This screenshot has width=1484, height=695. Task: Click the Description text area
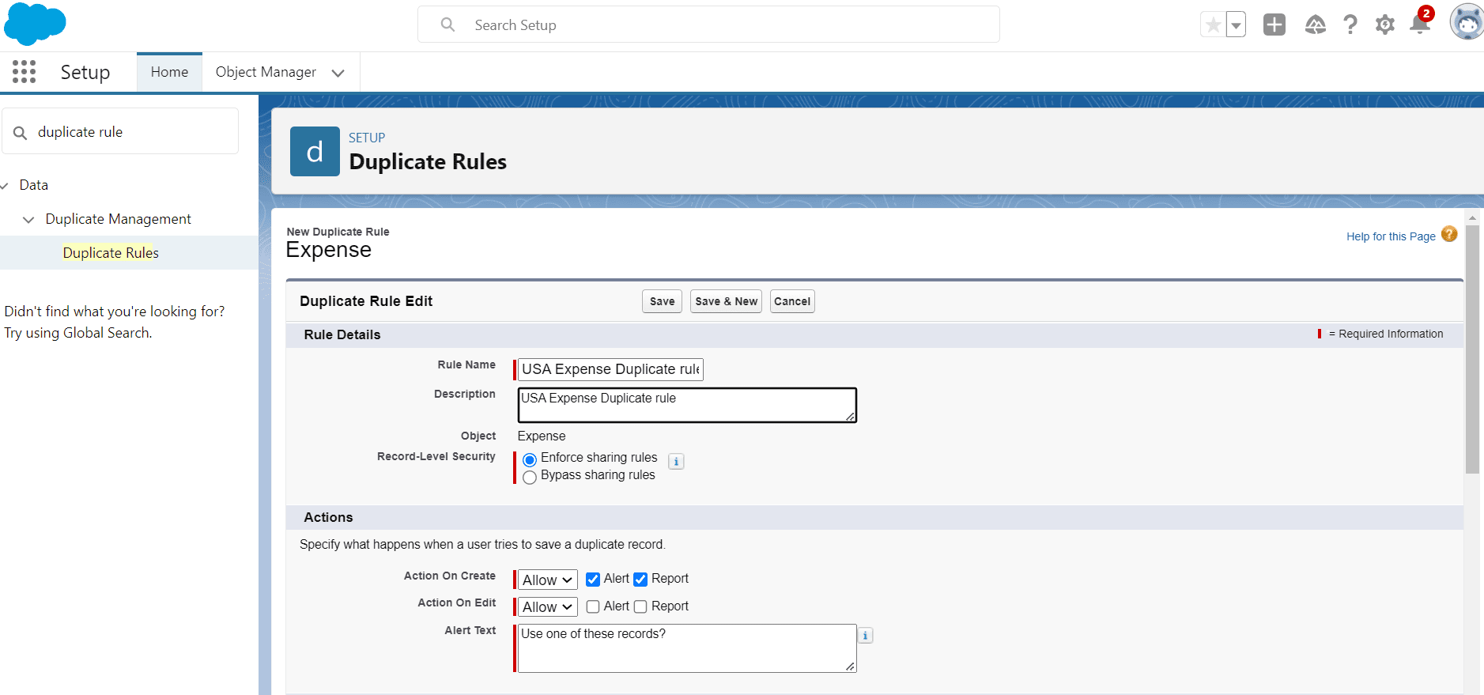click(687, 405)
